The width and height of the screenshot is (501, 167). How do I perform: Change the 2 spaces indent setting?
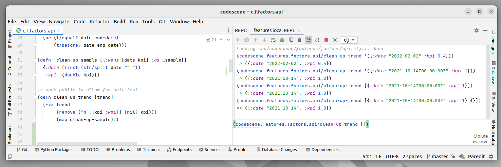(412, 157)
